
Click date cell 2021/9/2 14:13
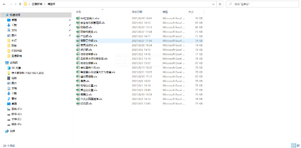pos(141,50)
